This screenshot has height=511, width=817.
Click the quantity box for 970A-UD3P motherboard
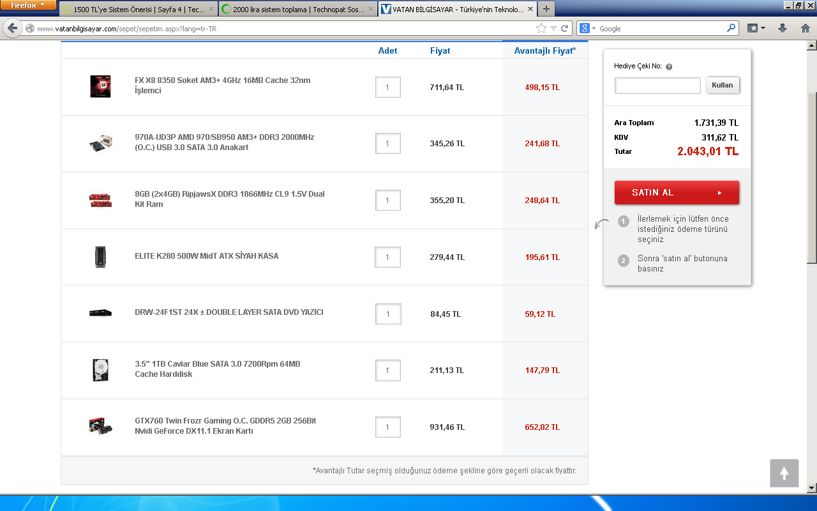pos(388,144)
